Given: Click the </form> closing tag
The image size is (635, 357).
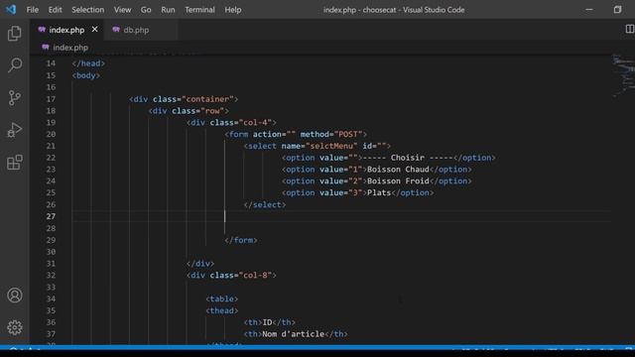Looking at the screenshot, I should 241,240.
